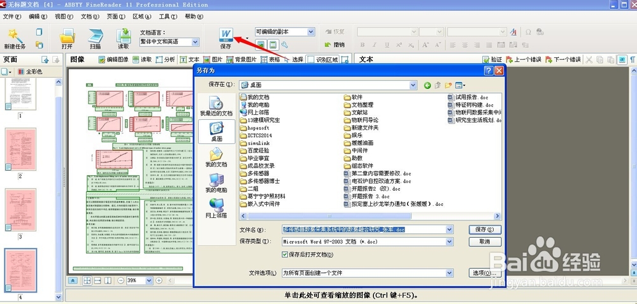Select the 表格 table area tool
This screenshot has width=637, height=304.
click(x=270, y=59)
